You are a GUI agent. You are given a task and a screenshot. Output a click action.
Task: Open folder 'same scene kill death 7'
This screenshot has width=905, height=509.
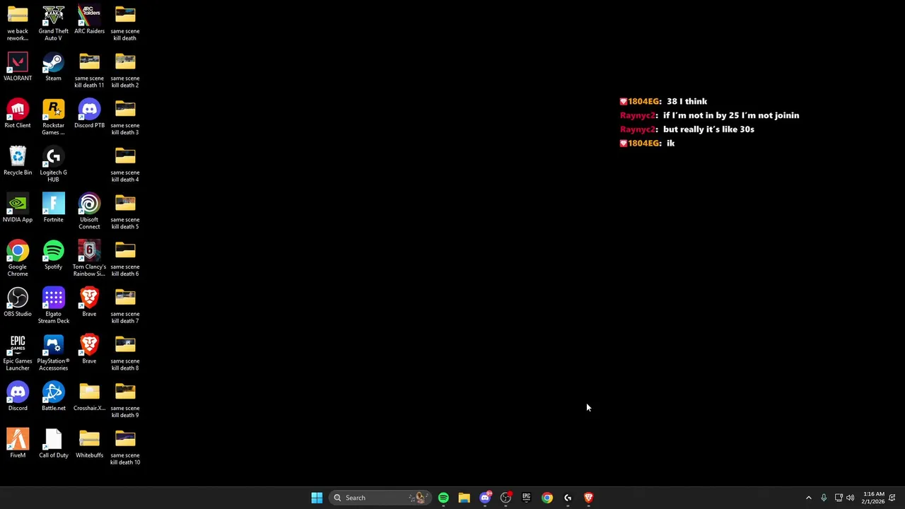(125, 306)
